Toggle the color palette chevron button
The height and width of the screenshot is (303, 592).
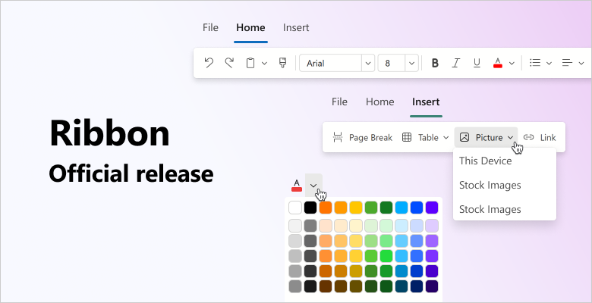[x=313, y=185]
